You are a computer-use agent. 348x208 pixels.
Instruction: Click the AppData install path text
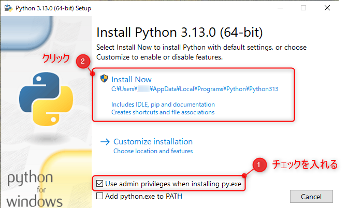[x=195, y=89]
